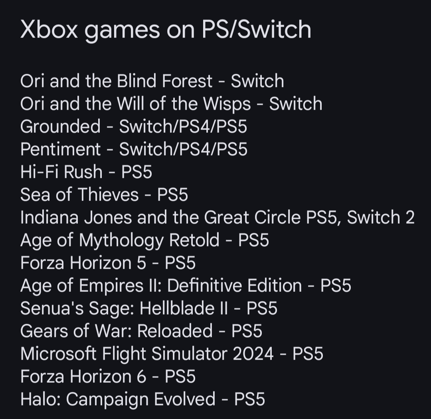
Task: Select the Sea of Thieves entry
Action: coord(104,195)
